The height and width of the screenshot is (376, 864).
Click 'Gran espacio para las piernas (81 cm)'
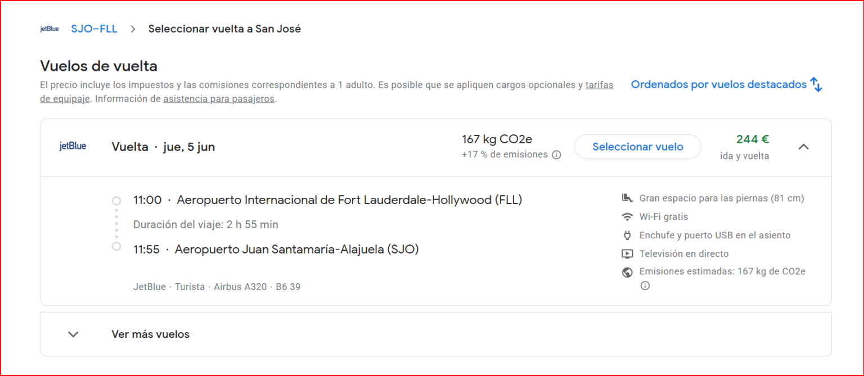(722, 198)
